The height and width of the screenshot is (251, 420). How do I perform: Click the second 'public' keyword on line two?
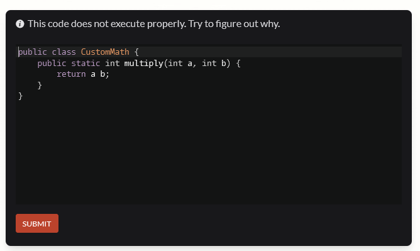[x=52, y=64]
